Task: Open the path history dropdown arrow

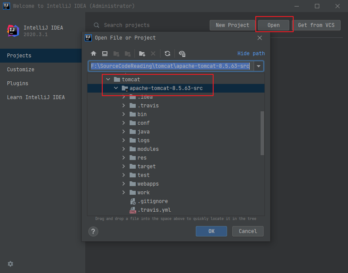Action: point(258,66)
